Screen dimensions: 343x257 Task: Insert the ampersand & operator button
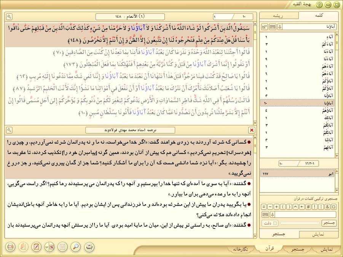327,207
